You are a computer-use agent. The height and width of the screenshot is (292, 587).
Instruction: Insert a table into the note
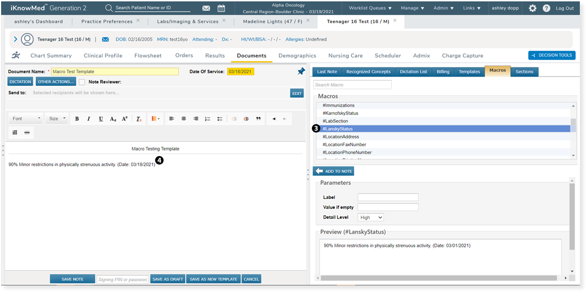tap(15, 132)
